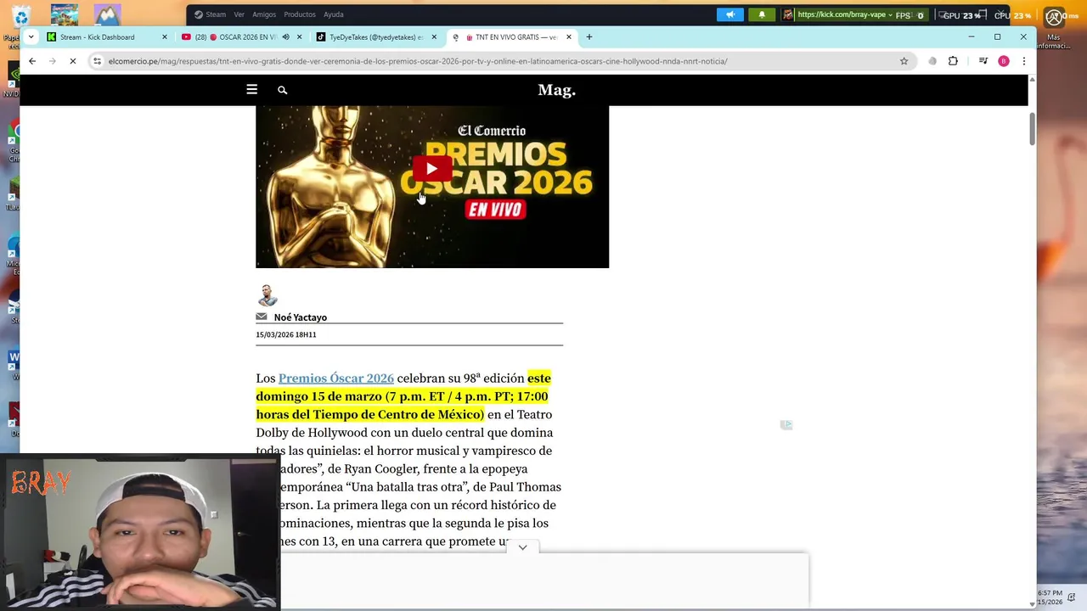Viewport: 1087px width, 611px height.
Task: Open Ver menu in Steam window
Action: pos(239,14)
